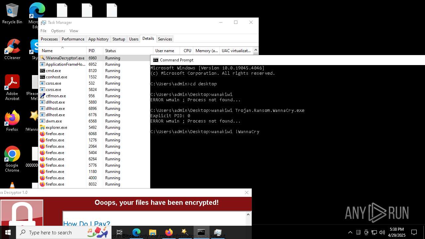Open the Adobe Acrobat desktop shortcut

[12, 87]
